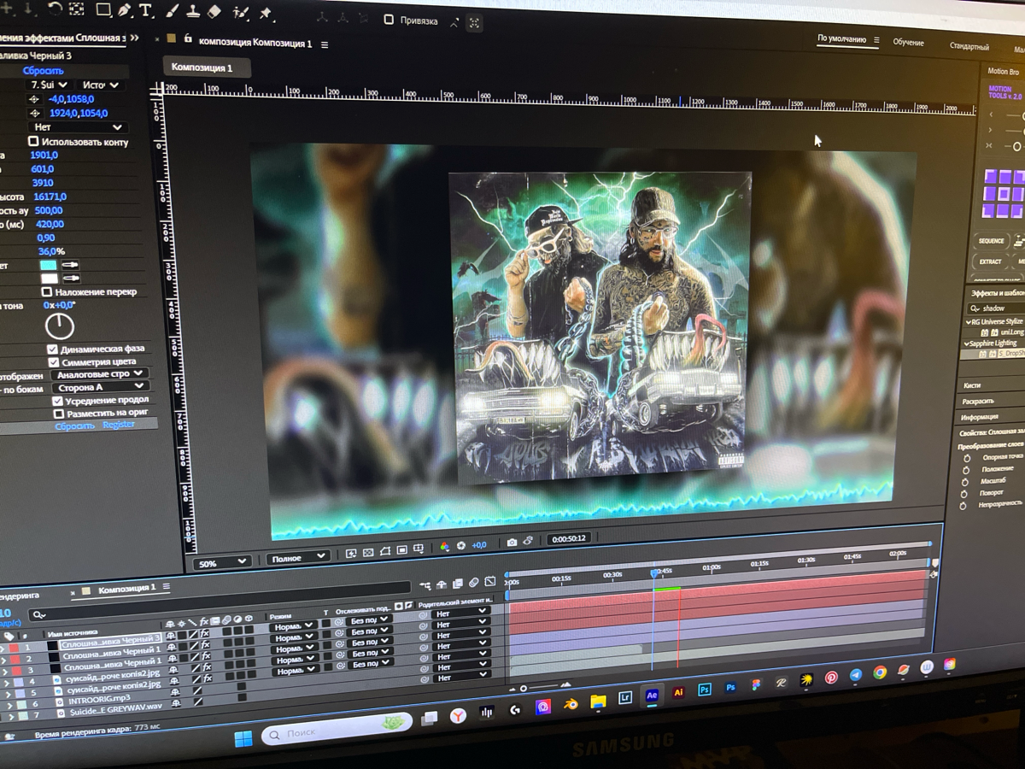
Task: Click the SEQUENCE button in Motion Bro
Action: (x=991, y=241)
